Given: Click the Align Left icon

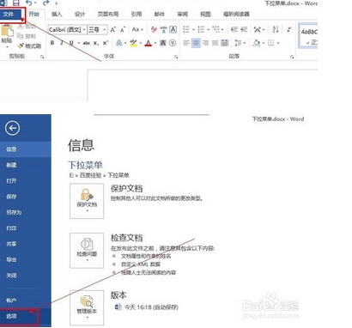Looking at the screenshot, I should 186,43.
